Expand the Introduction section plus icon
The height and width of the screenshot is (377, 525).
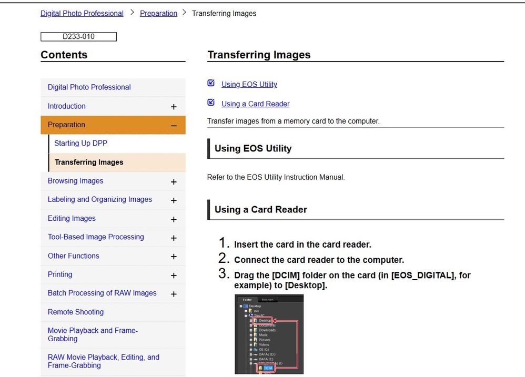coord(174,107)
